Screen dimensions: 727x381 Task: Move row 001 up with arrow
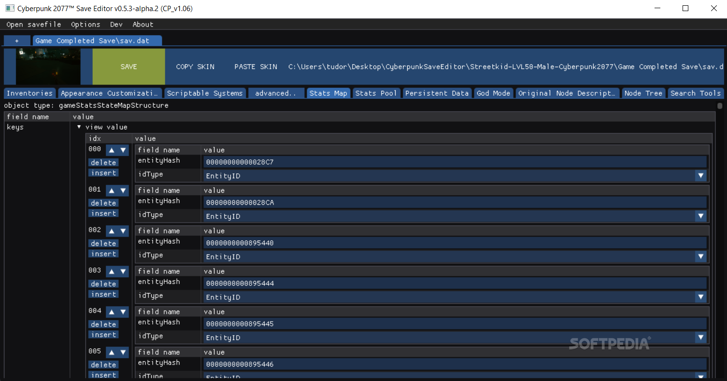click(112, 191)
